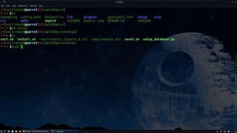Click the README.md filename
The width and height of the screenshot is (237, 133).
coord(116,21)
